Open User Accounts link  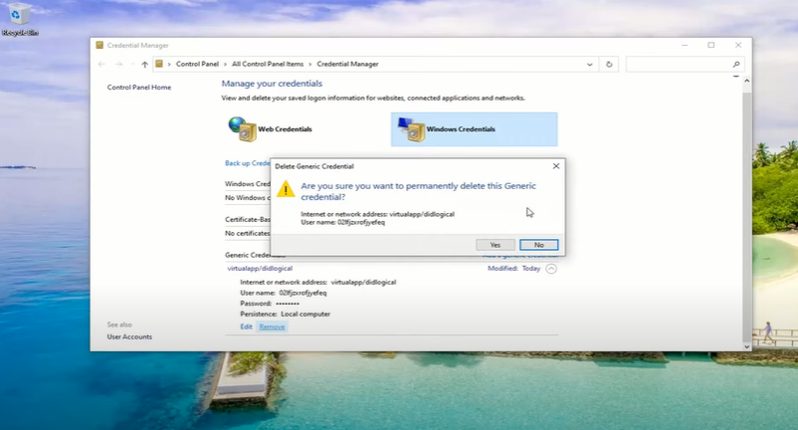(x=129, y=336)
